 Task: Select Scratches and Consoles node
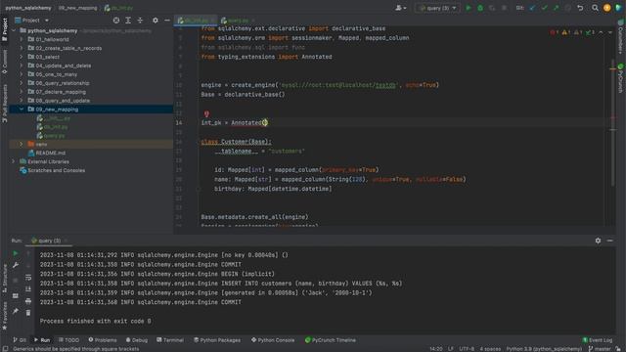point(57,170)
